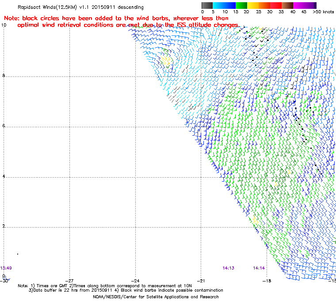Image resolution: width=336 pixels, height=304 pixels.
Task: Click the '14:14' purple time label
Action: click(x=259, y=268)
